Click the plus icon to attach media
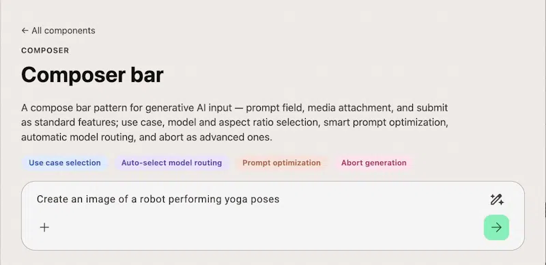This screenshot has height=265, width=546. (x=44, y=227)
